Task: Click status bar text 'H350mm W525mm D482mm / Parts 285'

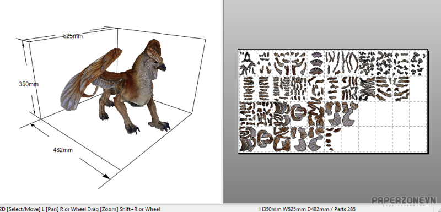Action: (x=307, y=209)
